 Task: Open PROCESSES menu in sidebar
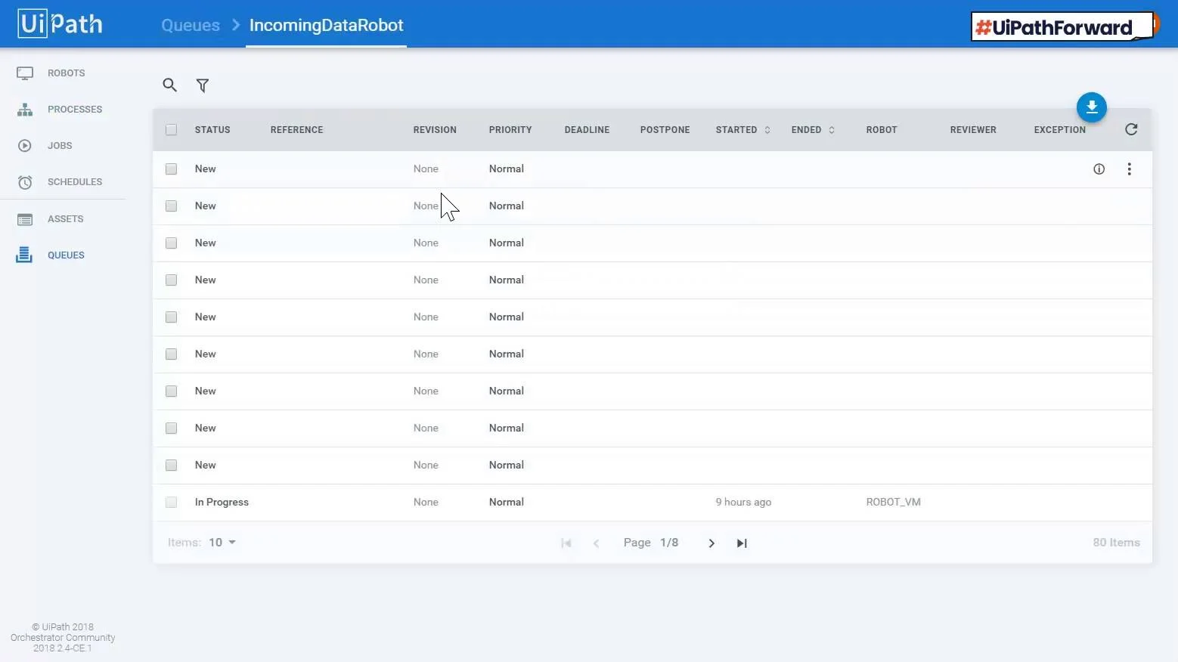[75, 110]
